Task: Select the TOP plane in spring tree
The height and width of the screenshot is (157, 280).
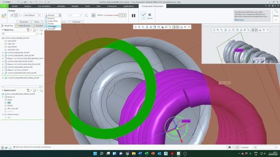Action: (9, 103)
